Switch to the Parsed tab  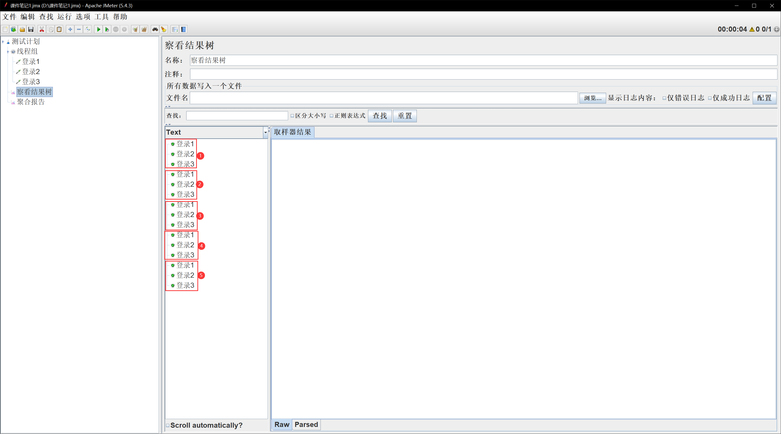306,424
